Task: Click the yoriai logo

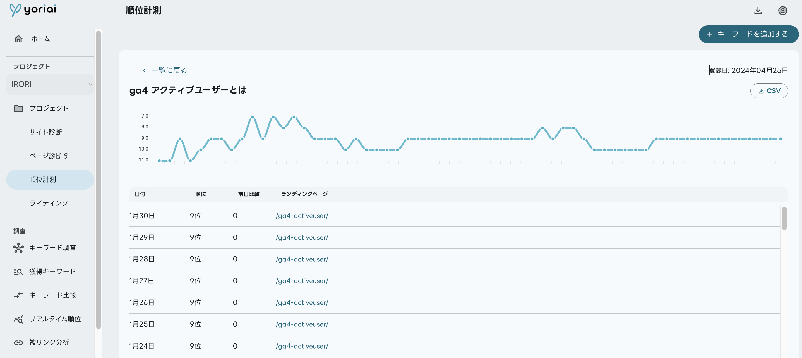Action: (33, 10)
